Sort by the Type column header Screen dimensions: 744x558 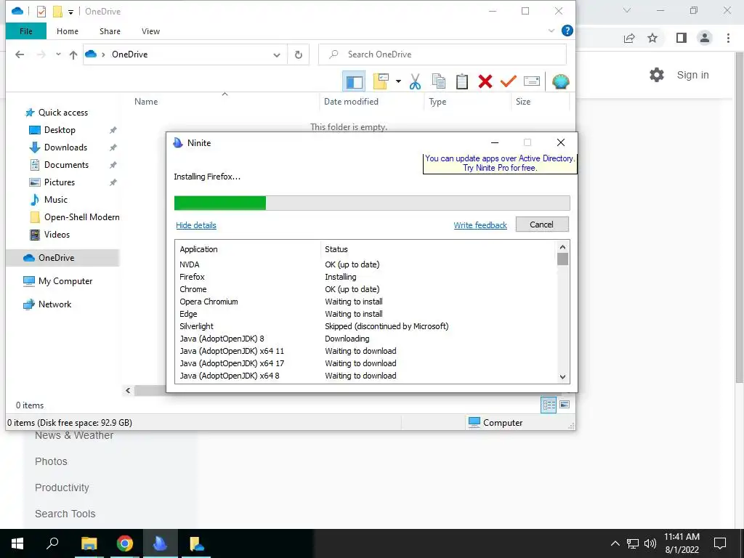437,102
